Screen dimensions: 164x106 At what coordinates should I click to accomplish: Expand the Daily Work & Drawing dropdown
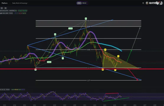tap(20, 3)
